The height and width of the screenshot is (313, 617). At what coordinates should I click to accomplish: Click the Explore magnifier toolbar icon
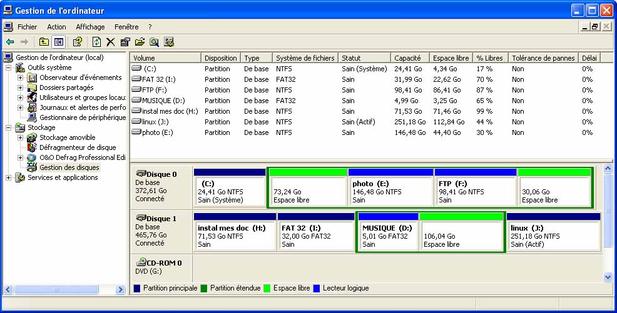tap(154, 42)
